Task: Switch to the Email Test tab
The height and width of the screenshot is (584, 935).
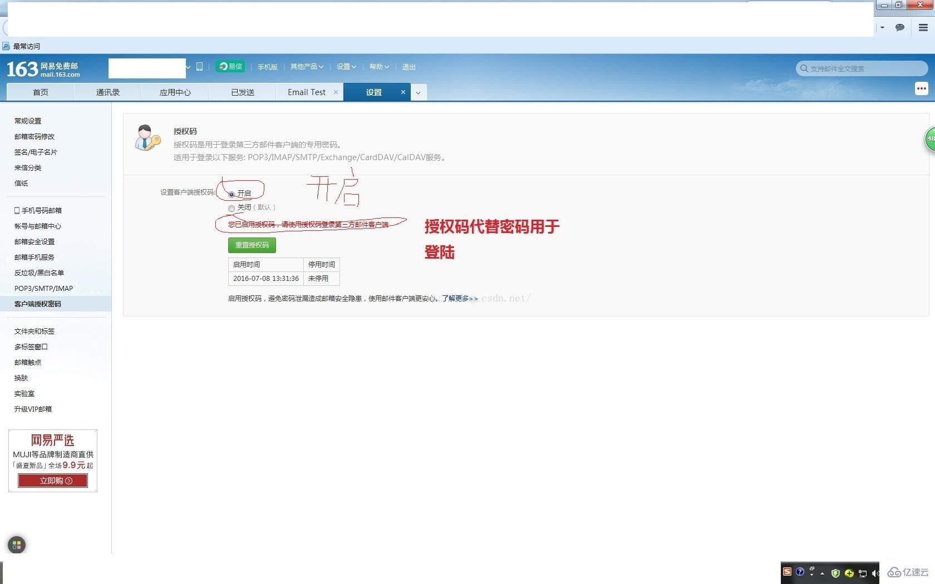Action: tap(307, 92)
